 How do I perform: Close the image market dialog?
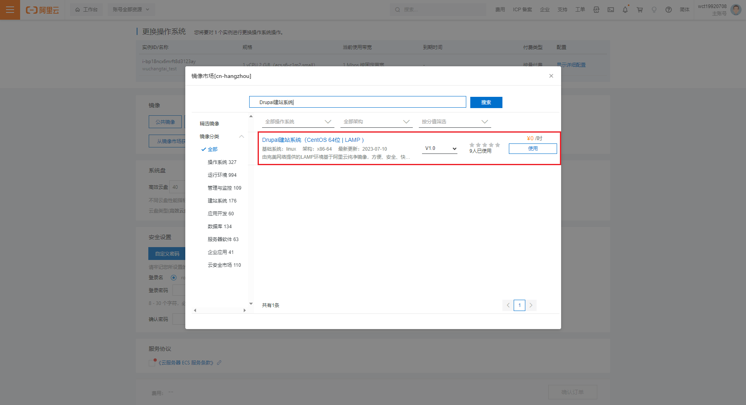551,76
